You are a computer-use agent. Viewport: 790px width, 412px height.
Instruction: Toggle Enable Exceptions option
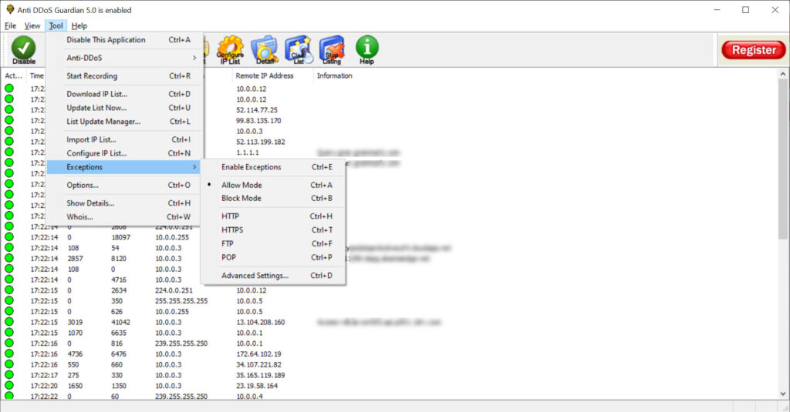coord(252,167)
